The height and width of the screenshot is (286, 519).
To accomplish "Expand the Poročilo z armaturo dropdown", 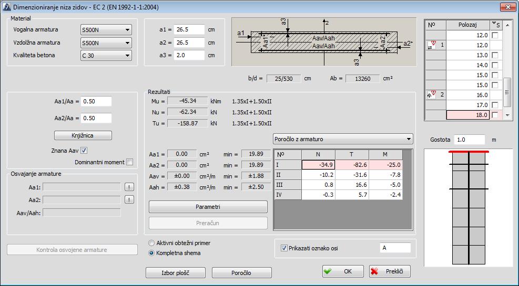I will [x=343, y=139].
